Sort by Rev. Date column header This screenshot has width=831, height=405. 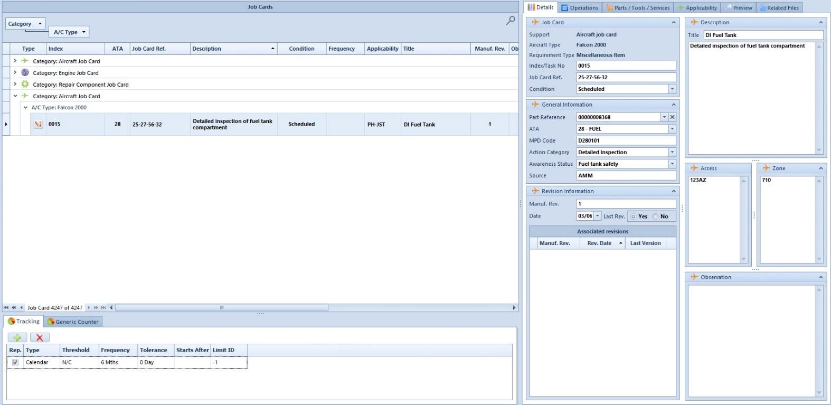602,243
